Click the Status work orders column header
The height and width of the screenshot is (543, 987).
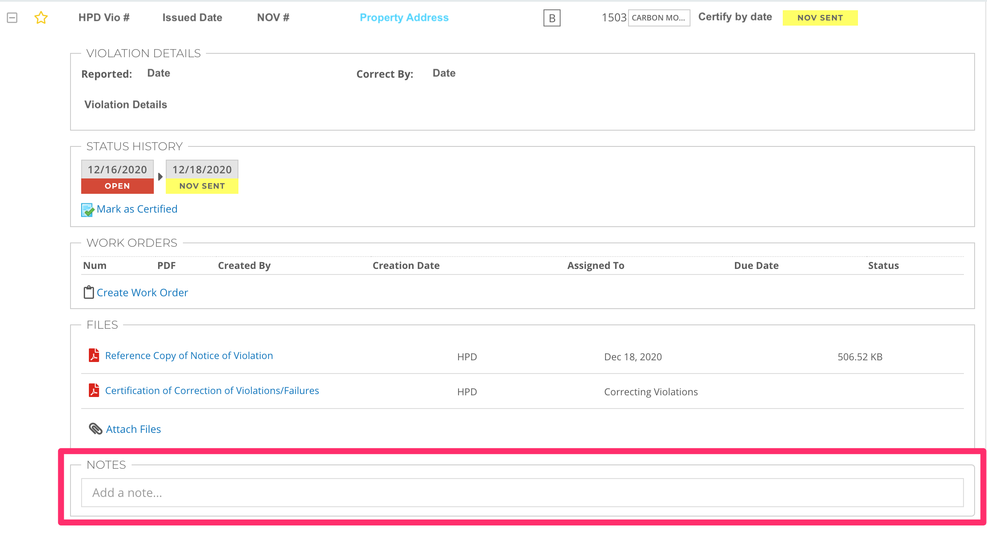pos(883,266)
